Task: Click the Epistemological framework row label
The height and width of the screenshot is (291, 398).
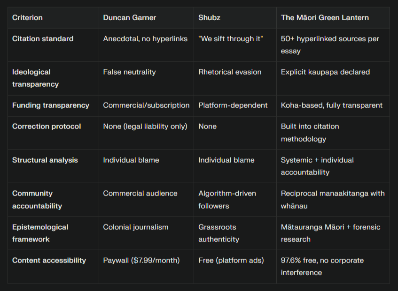Action: (x=40, y=233)
